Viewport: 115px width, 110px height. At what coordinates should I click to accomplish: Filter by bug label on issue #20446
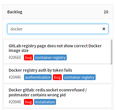pyautogui.click(x=57, y=77)
